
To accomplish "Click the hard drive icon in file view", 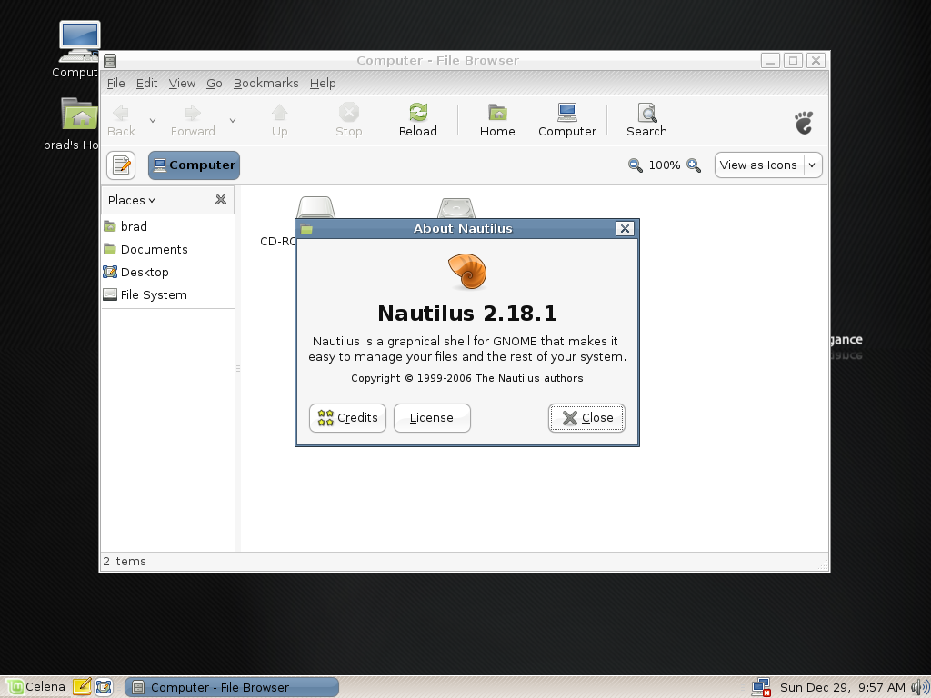I will [456, 208].
